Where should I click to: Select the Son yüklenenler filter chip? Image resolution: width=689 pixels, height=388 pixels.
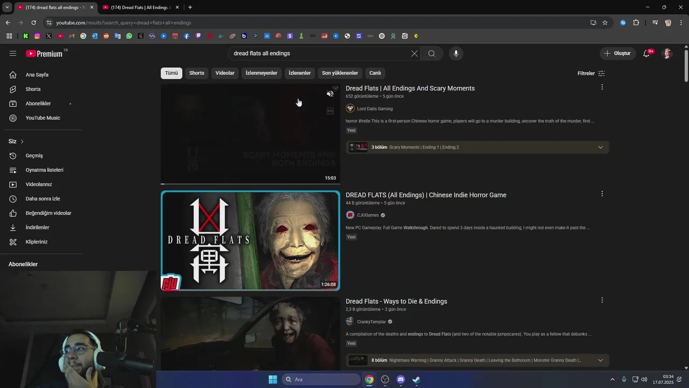point(340,73)
